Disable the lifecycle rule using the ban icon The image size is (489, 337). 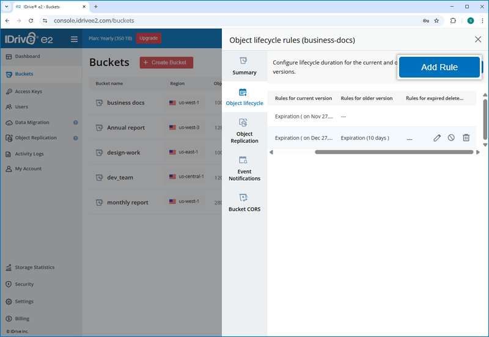[x=451, y=138]
